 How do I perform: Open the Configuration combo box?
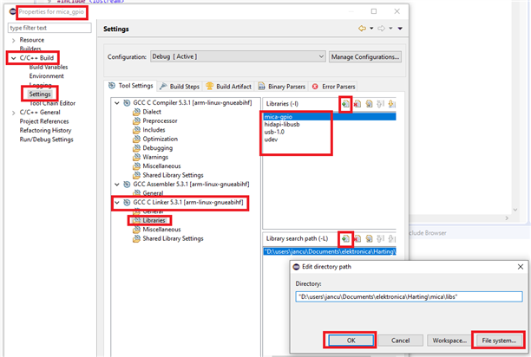click(x=238, y=56)
